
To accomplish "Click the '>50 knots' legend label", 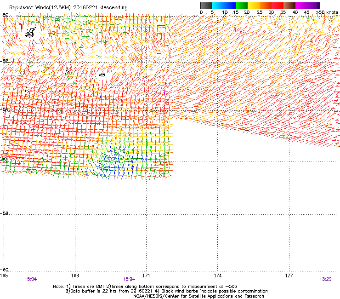I will (x=327, y=12).
